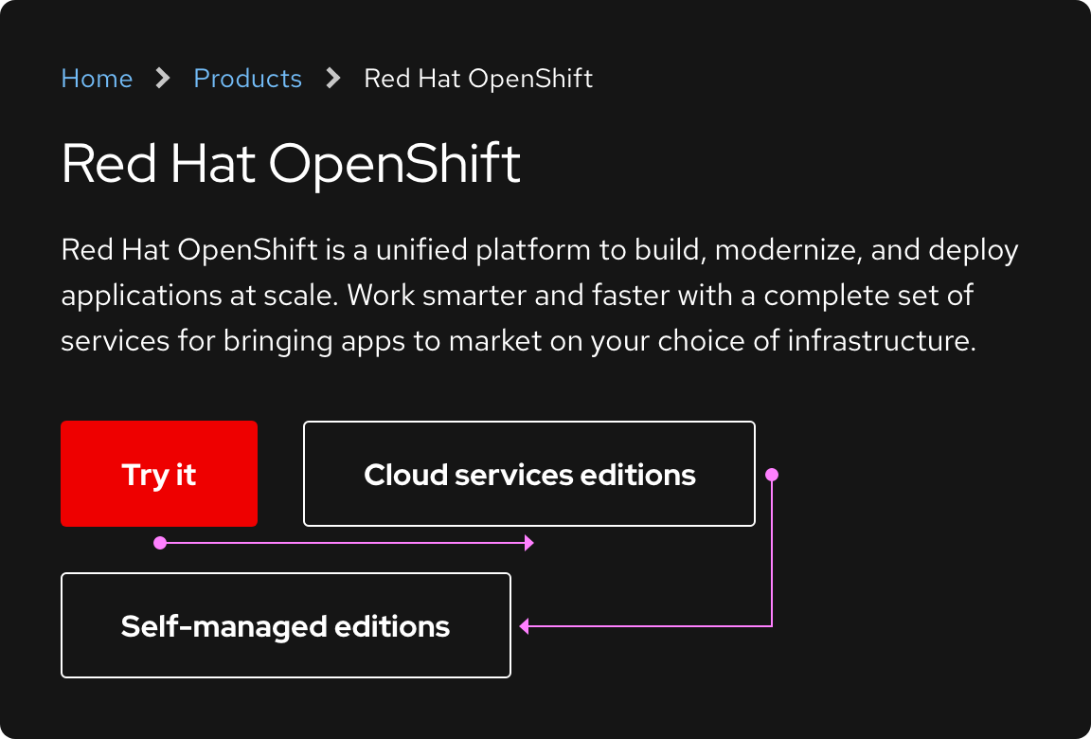The height and width of the screenshot is (739, 1091).
Task: Click pink dot right of Cloud services
Action: point(772,474)
